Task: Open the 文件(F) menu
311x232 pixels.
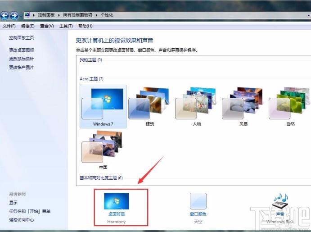Action: pos(9,26)
